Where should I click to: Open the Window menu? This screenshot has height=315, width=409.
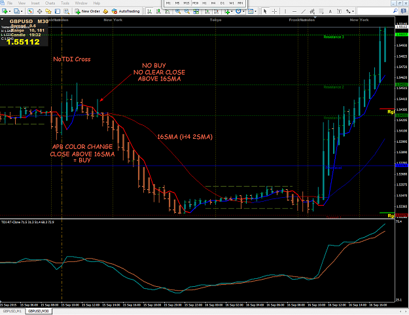[x=81, y=3]
